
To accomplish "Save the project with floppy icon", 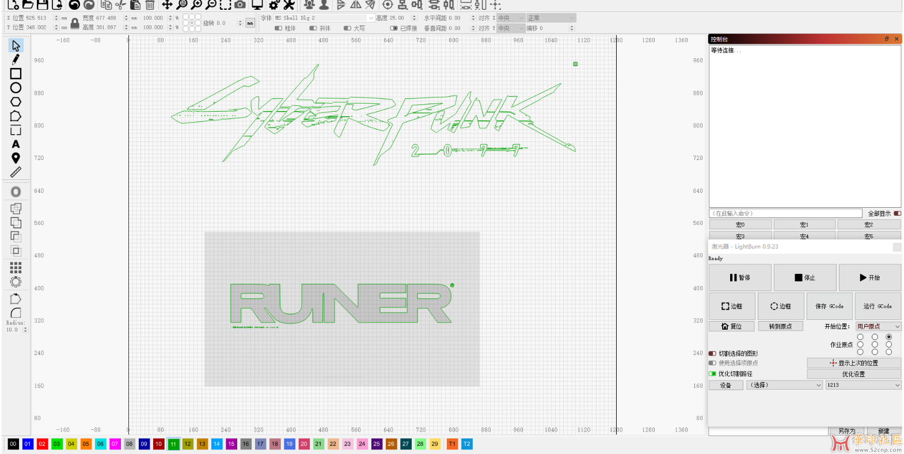I will (x=42, y=5).
